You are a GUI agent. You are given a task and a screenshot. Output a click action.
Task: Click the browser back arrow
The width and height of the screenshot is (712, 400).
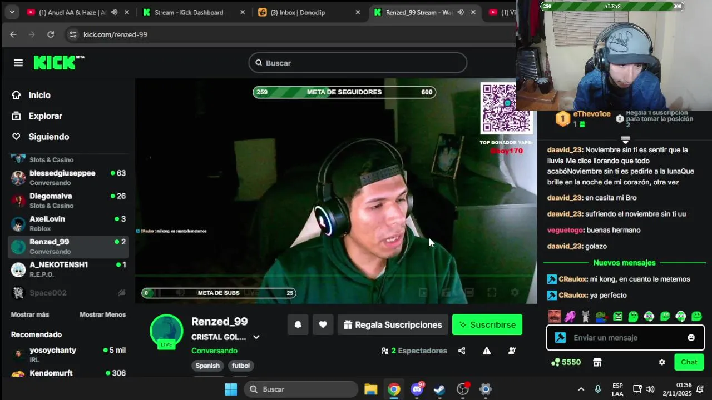[13, 34]
